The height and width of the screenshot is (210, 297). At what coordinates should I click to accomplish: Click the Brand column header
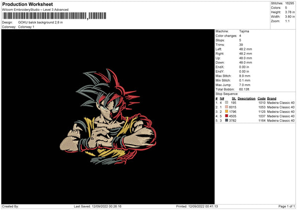pos(272,99)
